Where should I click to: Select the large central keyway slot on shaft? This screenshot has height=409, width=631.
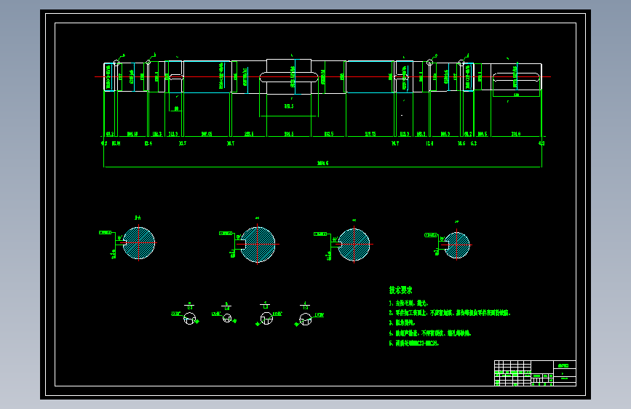pyautogui.click(x=289, y=77)
